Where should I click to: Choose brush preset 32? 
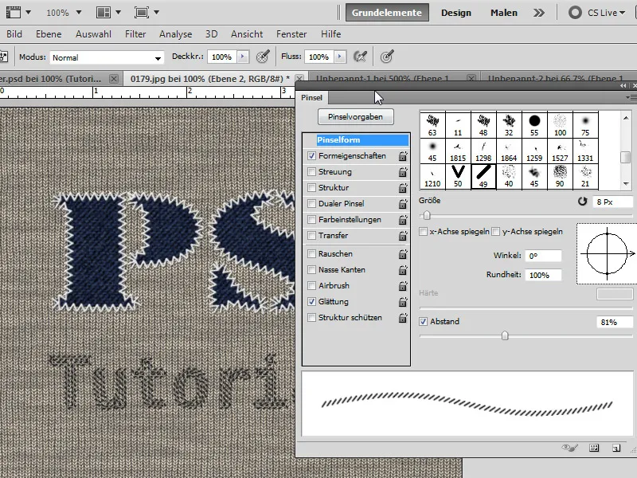(x=509, y=125)
